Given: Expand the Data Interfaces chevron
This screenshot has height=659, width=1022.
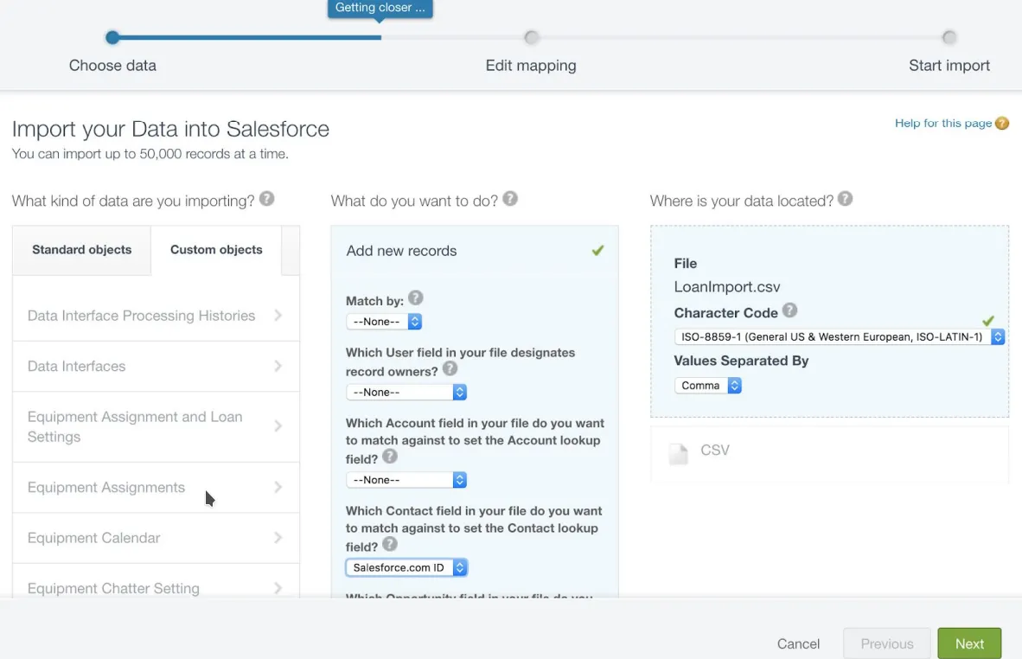Looking at the screenshot, I should pyautogui.click(x=278, y=367).
